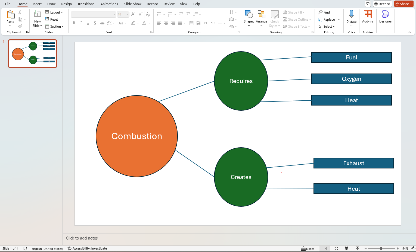
Task: Enable center text alignment
Action: [x=166, y=23]
